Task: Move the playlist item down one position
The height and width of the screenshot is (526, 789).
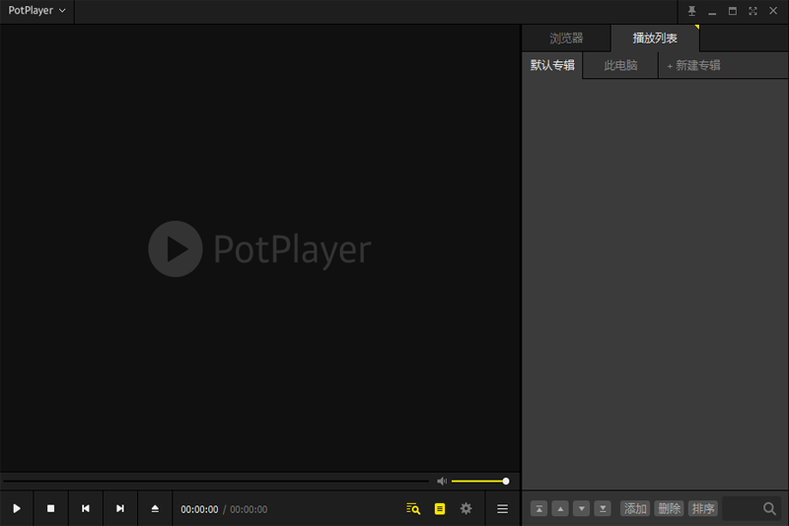Action: pyautogui.click(x=582, y=508)
